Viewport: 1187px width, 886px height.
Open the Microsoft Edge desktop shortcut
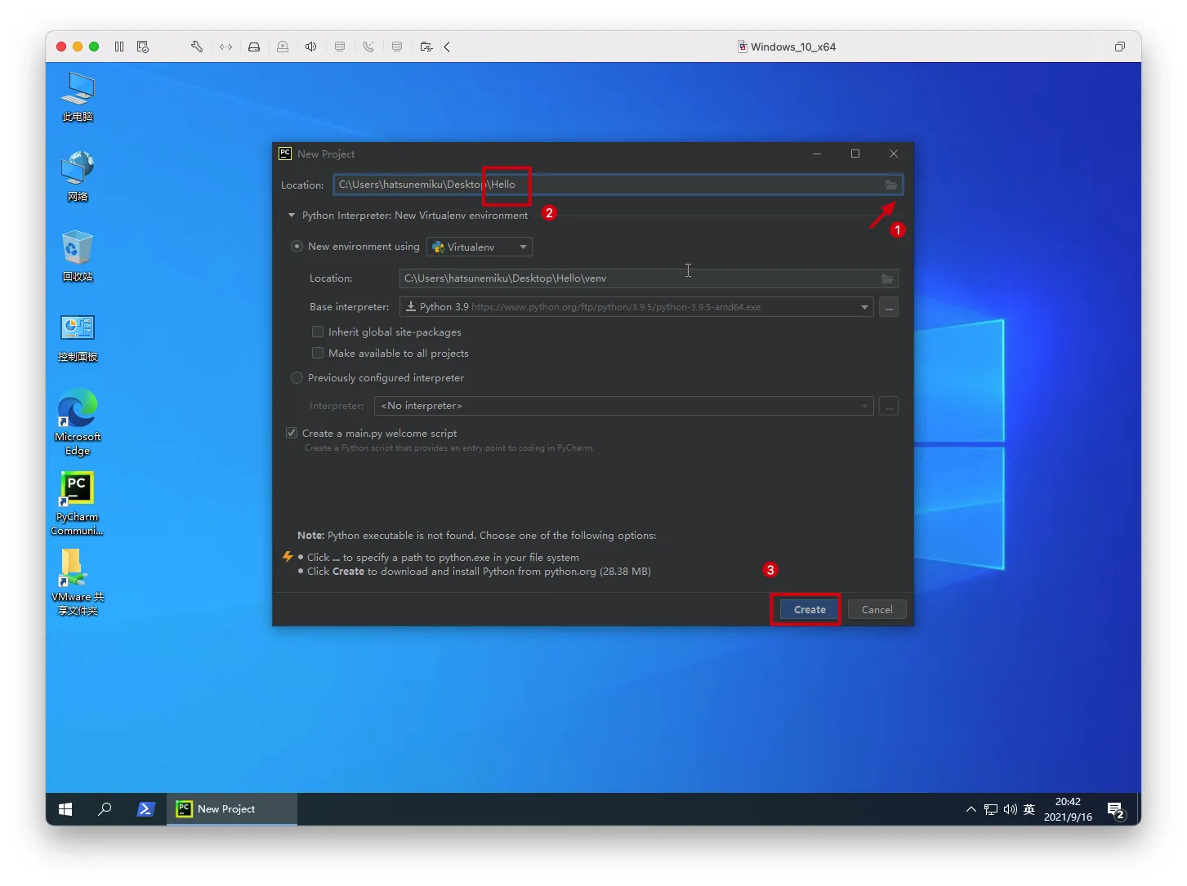tap(78, 423)
